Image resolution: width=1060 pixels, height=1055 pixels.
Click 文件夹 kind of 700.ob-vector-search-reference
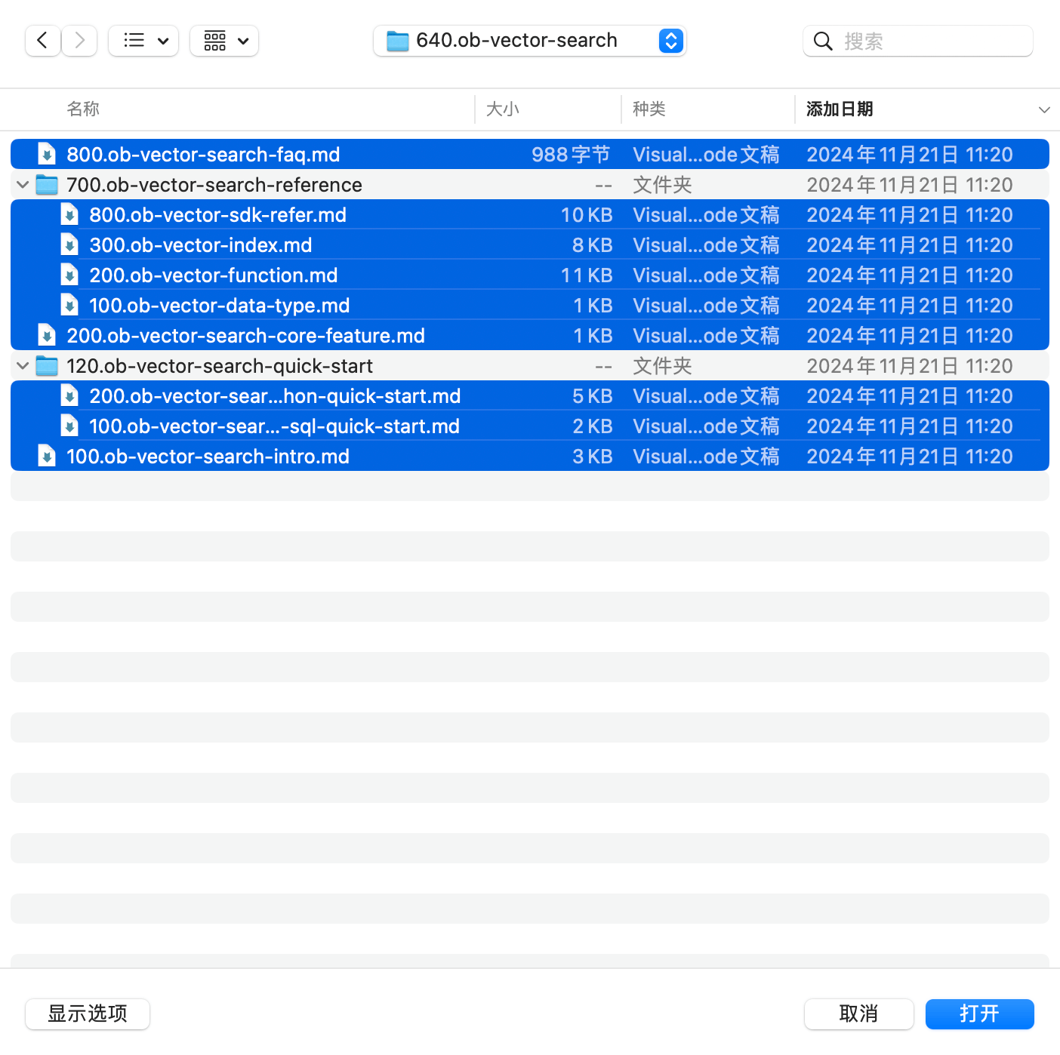coord(662,185)
